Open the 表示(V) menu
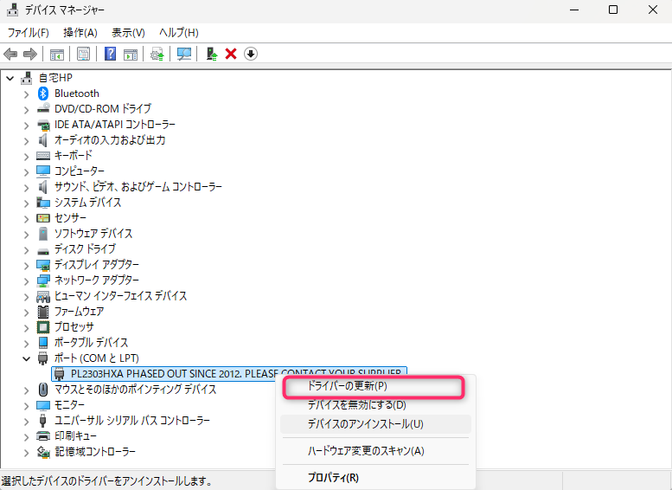 click(x=128, y=33)
